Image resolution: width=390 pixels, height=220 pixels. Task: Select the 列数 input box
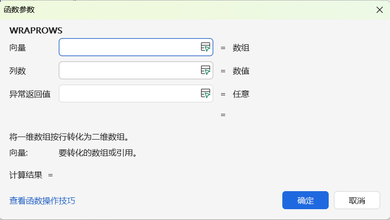[129, 71]
